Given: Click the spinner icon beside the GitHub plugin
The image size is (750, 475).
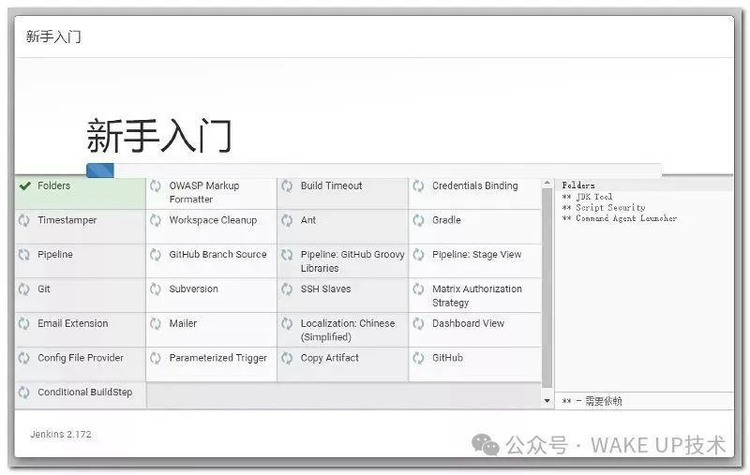Looking at the screenshot, I should click(418, 358).
